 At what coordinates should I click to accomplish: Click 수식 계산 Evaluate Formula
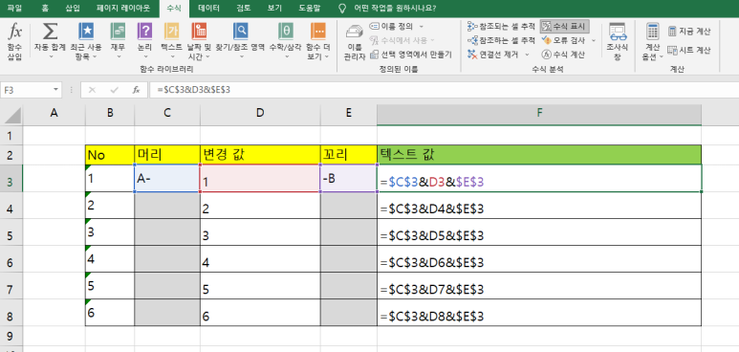point(564,55)
